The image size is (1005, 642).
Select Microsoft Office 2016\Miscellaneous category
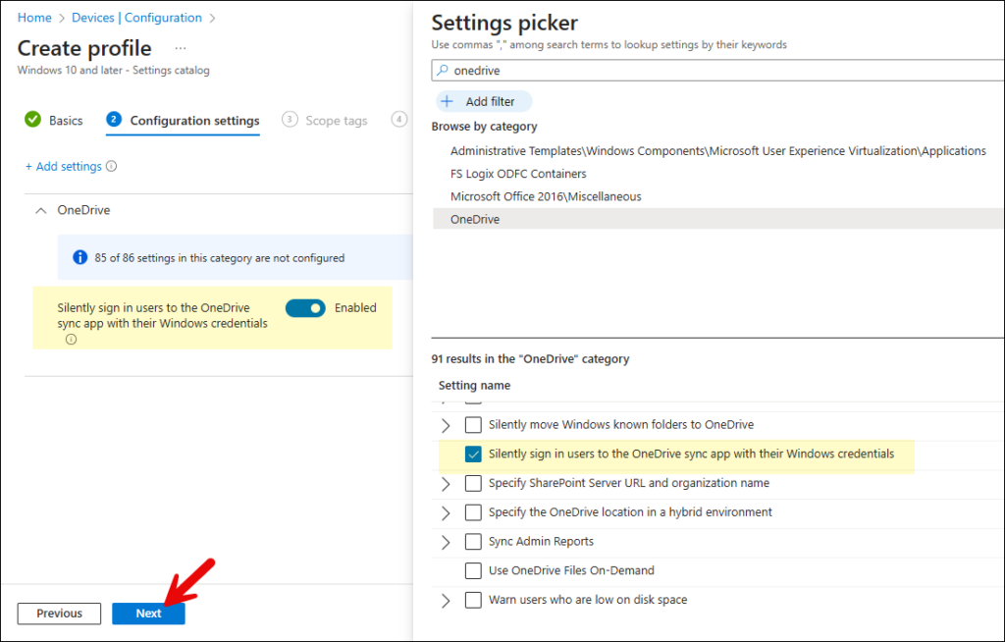pyautogui.click(x=546, y=196)
